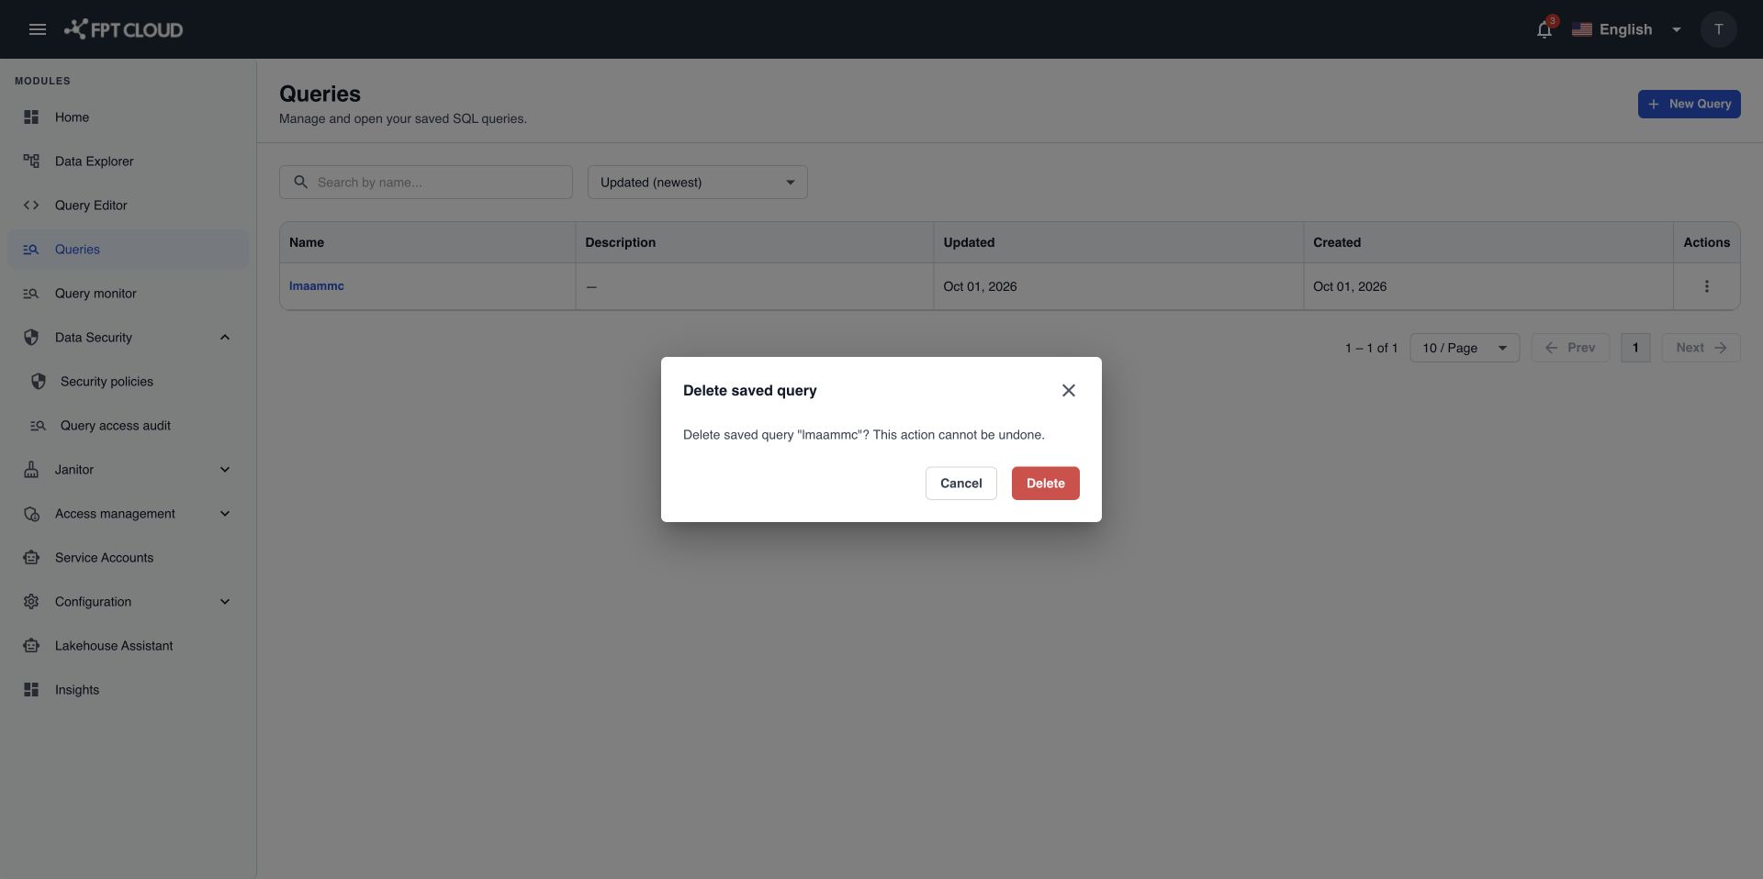Open Query Editor module

tap(128, 206)
